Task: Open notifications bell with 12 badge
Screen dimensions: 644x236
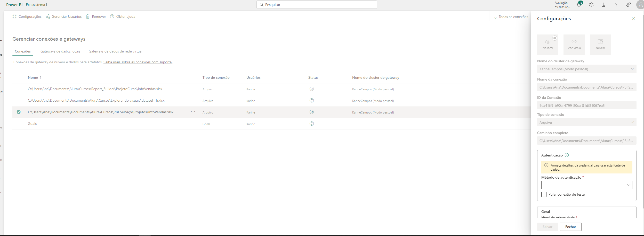Action: click(579, 5)
